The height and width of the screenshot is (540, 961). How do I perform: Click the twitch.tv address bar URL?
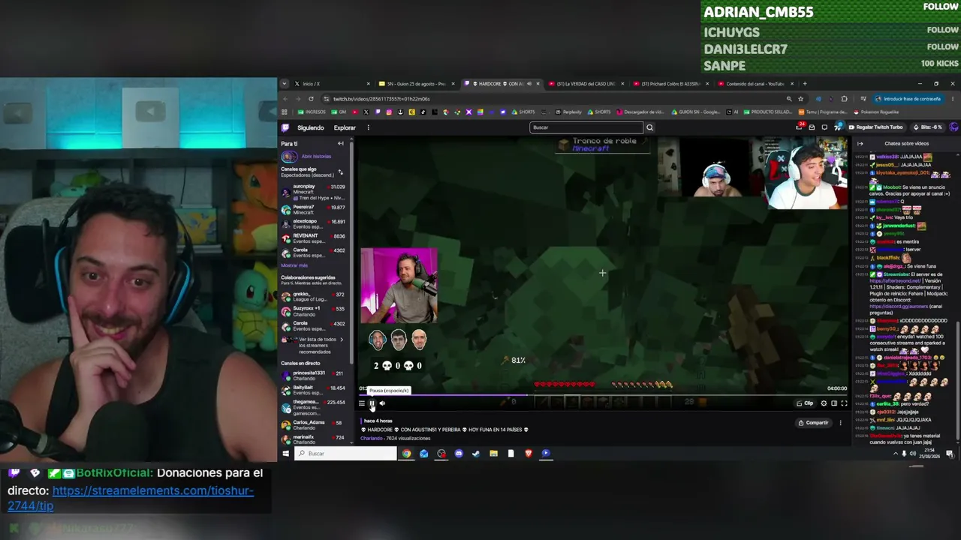(381, 99)
